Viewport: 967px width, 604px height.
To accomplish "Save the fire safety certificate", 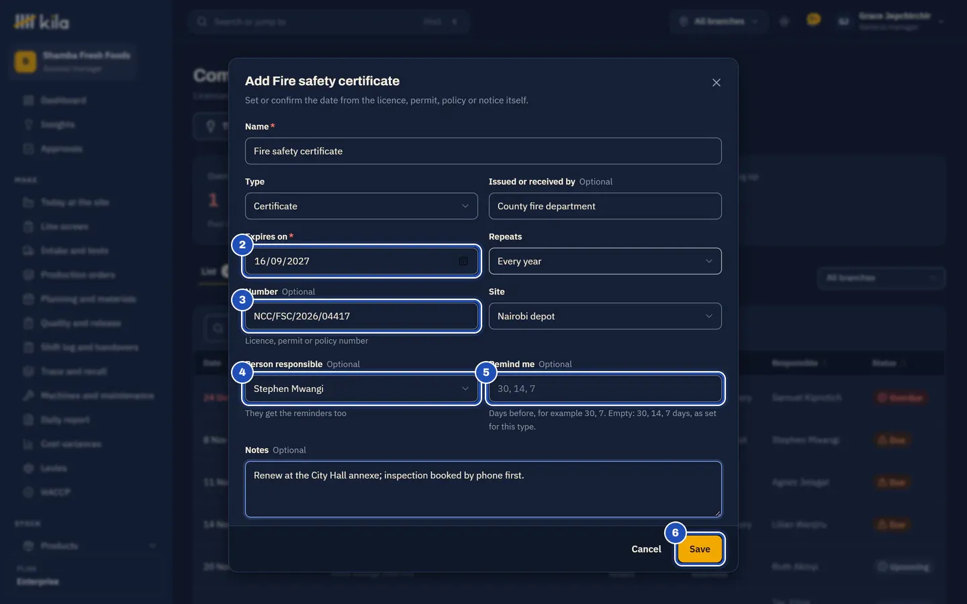I will click(700, 549).
